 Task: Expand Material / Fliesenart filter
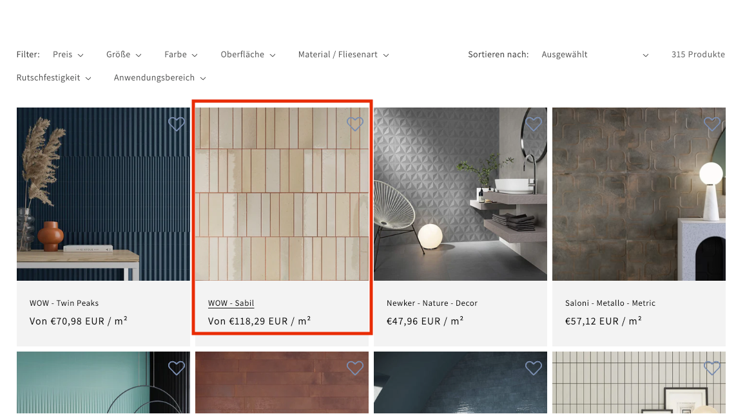[x=344, y=55]
